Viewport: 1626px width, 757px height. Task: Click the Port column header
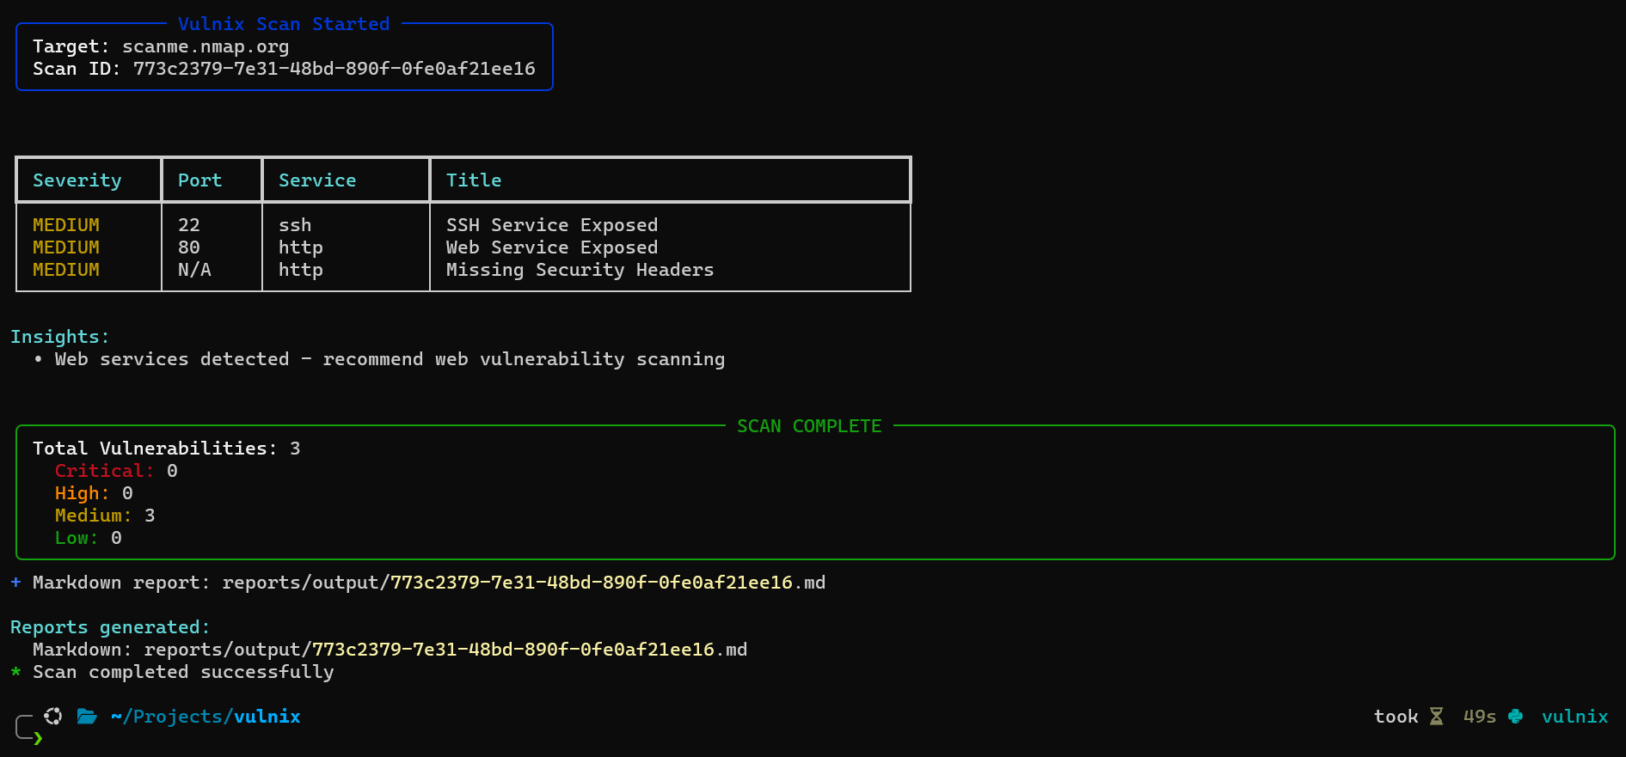[199, 180]
